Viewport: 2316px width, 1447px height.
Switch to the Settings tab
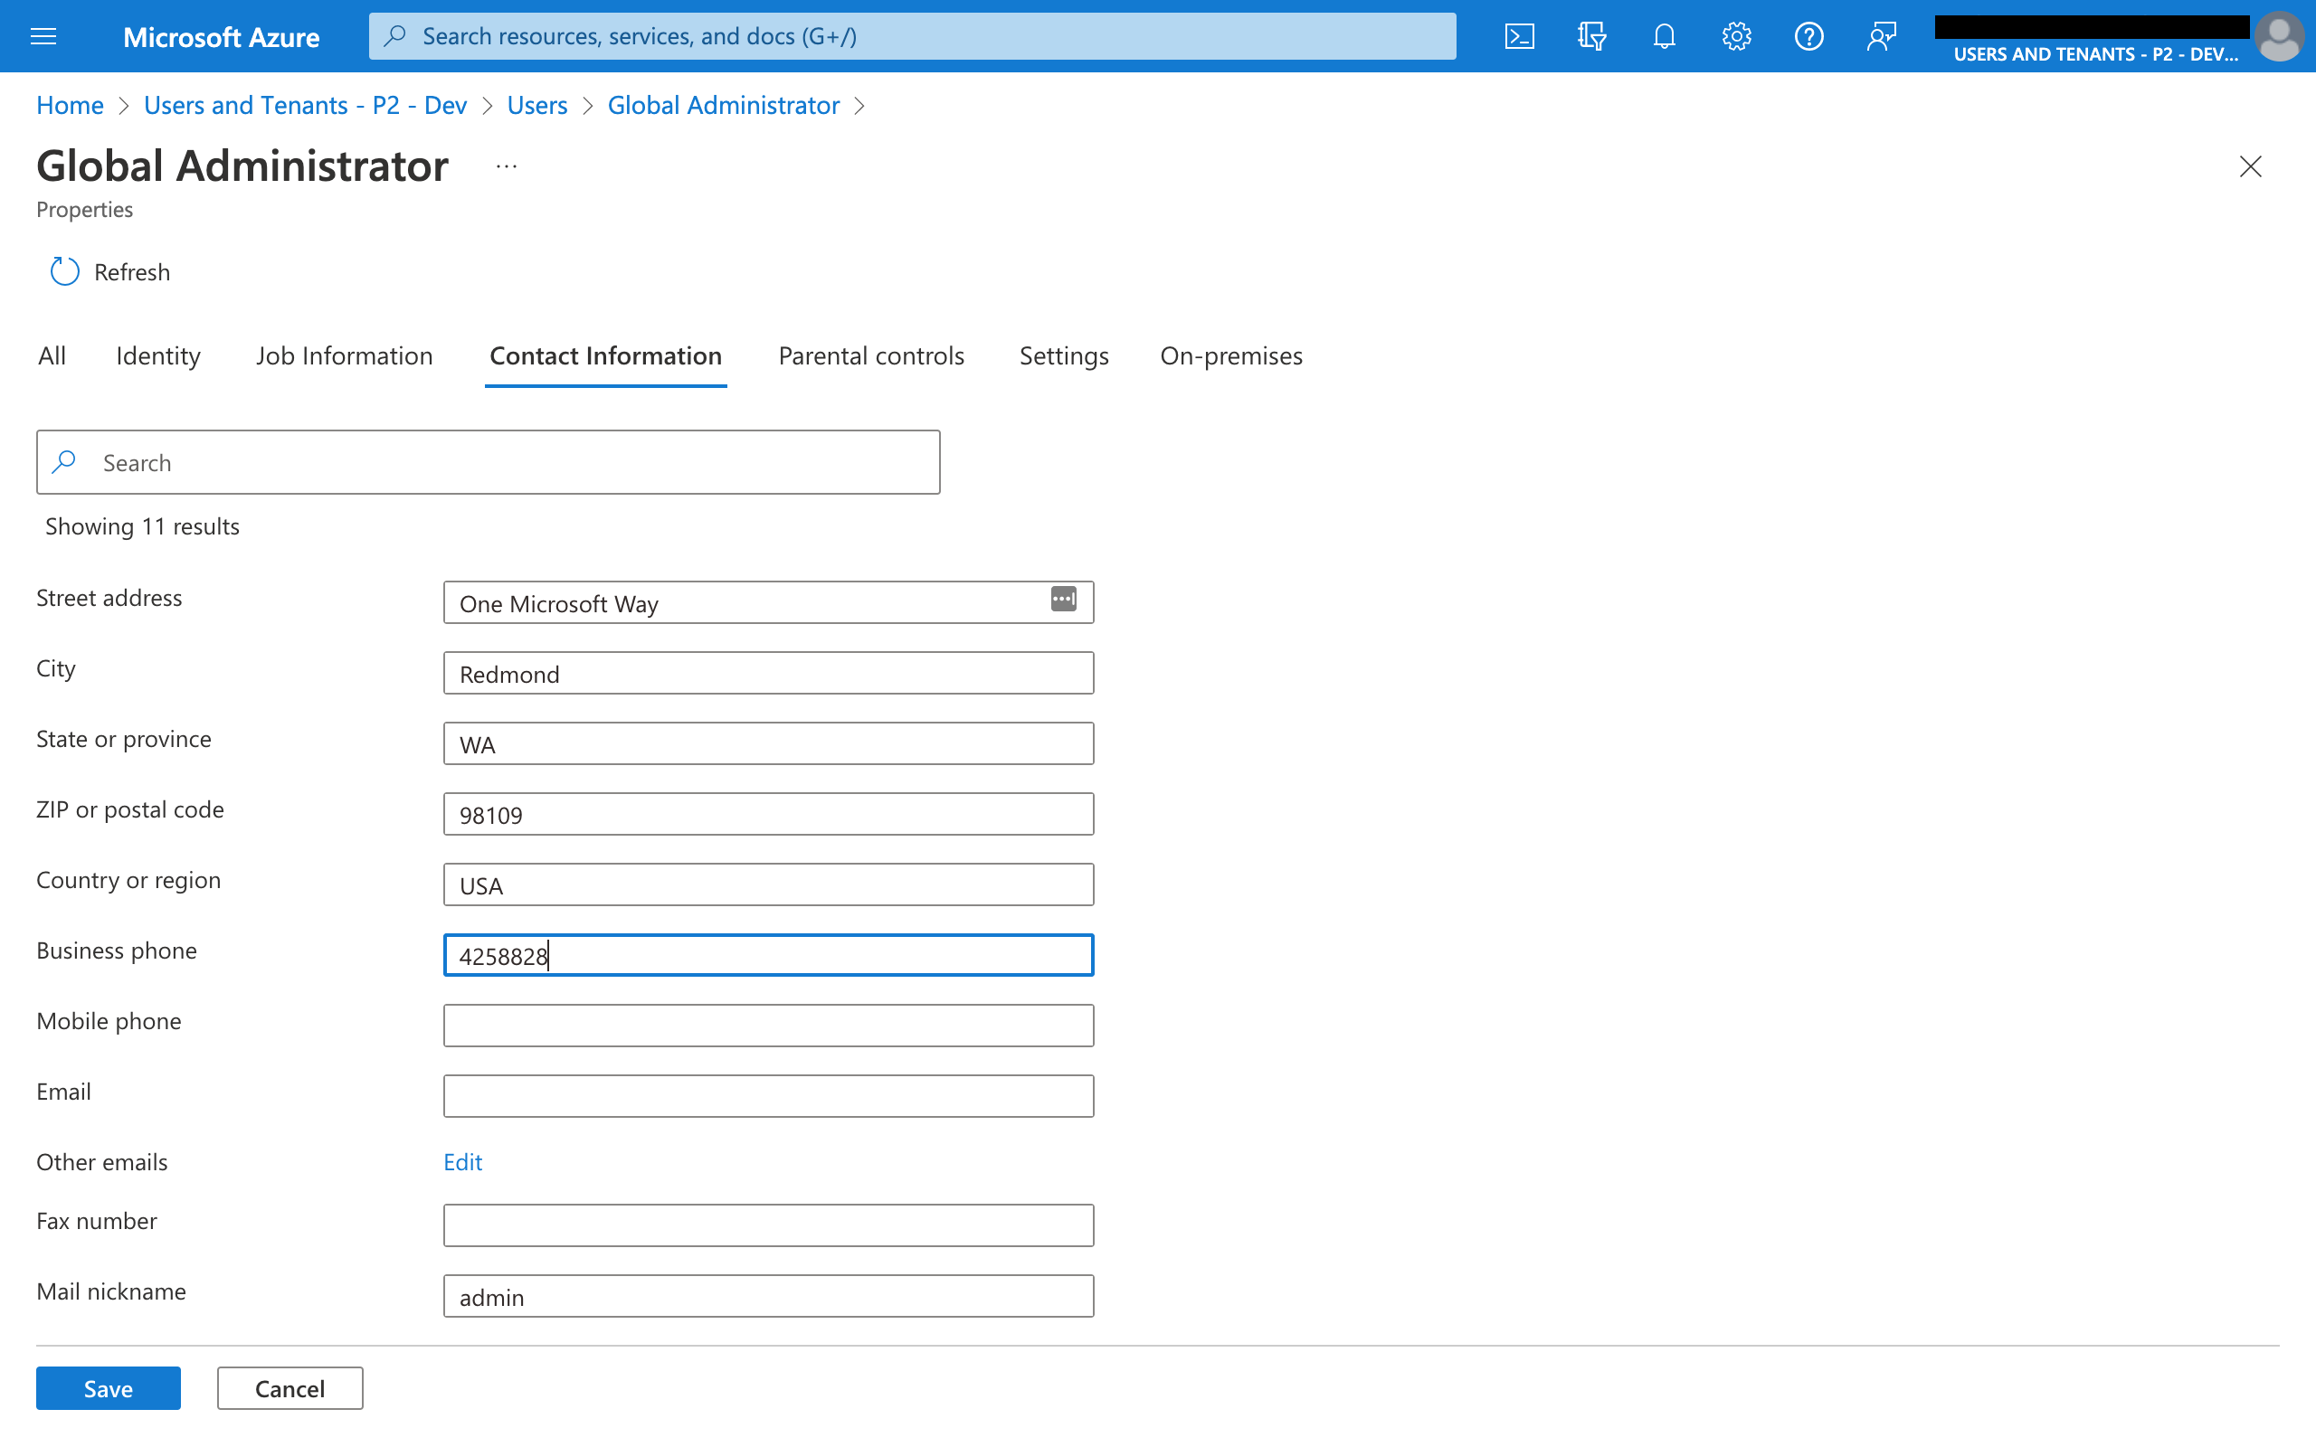coord(1064,355)
